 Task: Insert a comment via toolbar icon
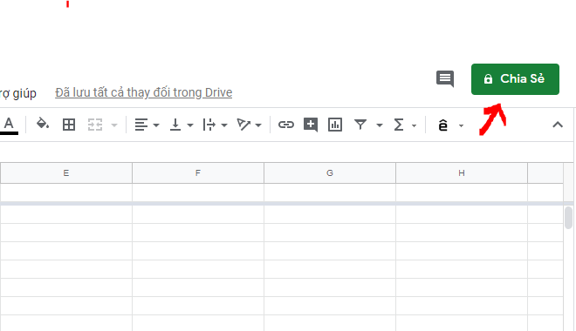[x=311, y=125]
